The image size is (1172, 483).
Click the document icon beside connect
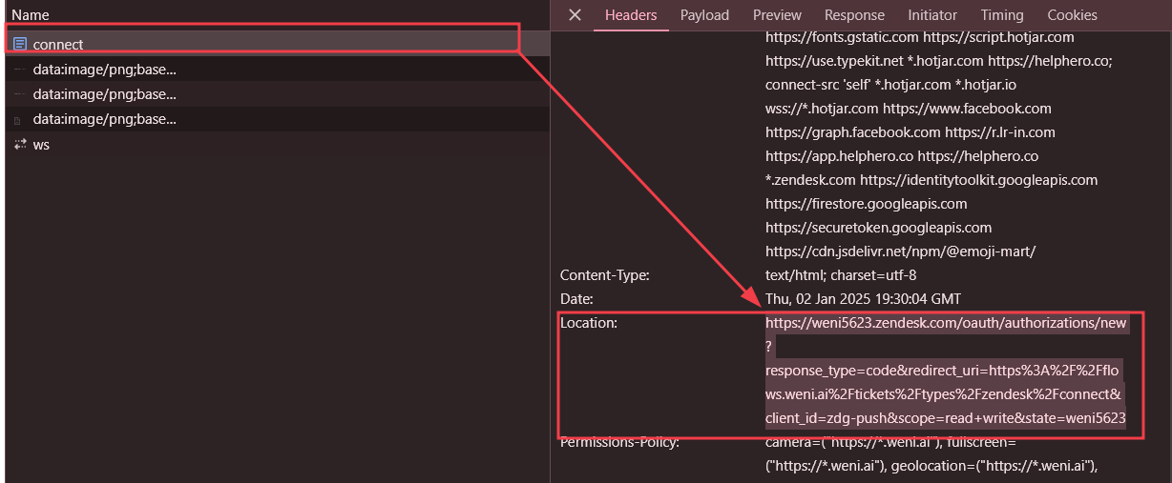[19, 44]
